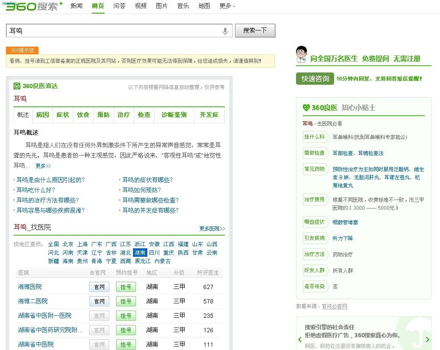Screen dimensions: 440x350
Task: Click the 360良医直达 green shield icon
Action: (x=17, y=86)
